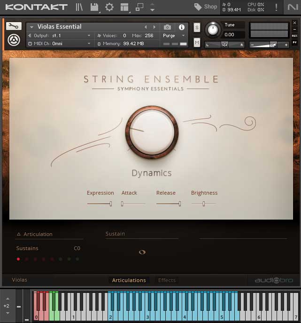
Task: Click the C0 keyswitch value
Action: click(77, 248)
